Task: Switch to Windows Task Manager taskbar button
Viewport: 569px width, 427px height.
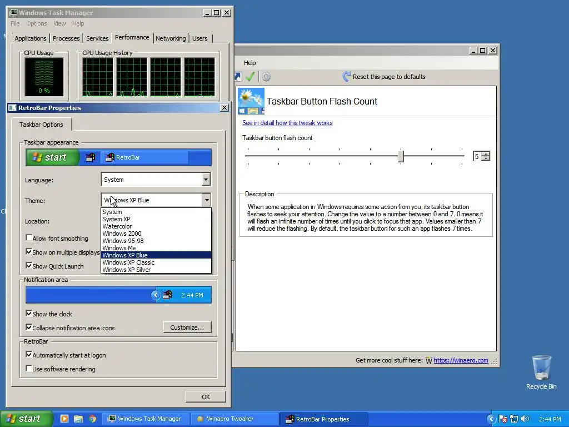Action: pos(145,419)
